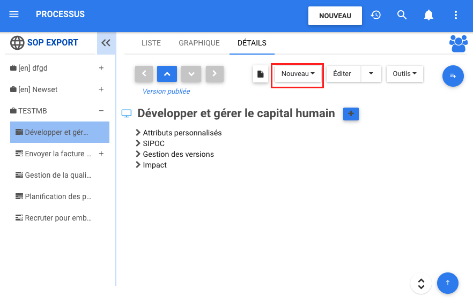Select Envoyer la facture … in the tree
The width and height of the screenshot is (473, 304).
click(58, 154)
